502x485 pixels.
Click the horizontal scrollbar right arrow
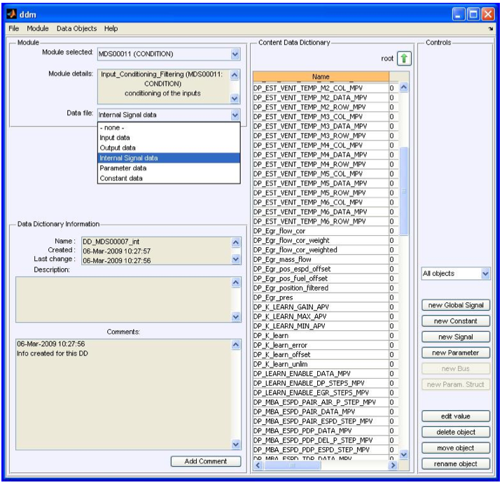[x=393, y=466]
